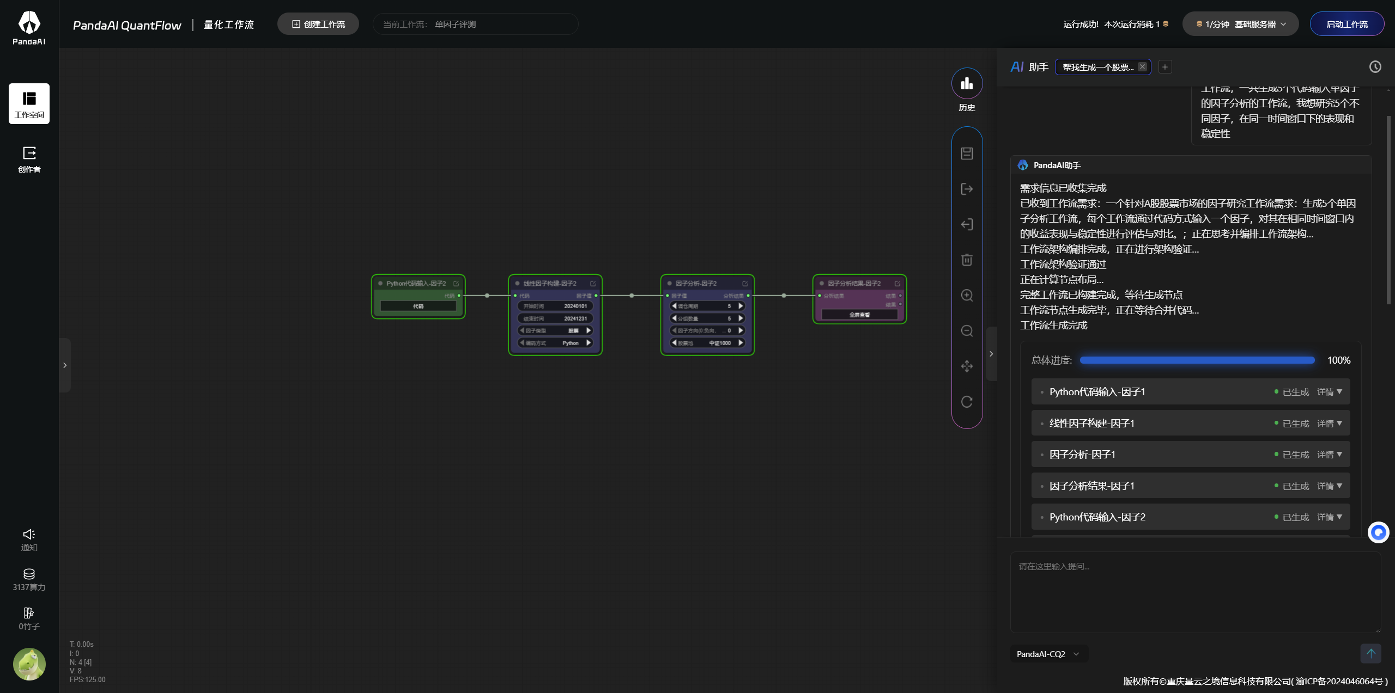Viewport: 1395px width, 693px height.
Task: Click the 请在这里输入提问 input box
Action: 1196,592
